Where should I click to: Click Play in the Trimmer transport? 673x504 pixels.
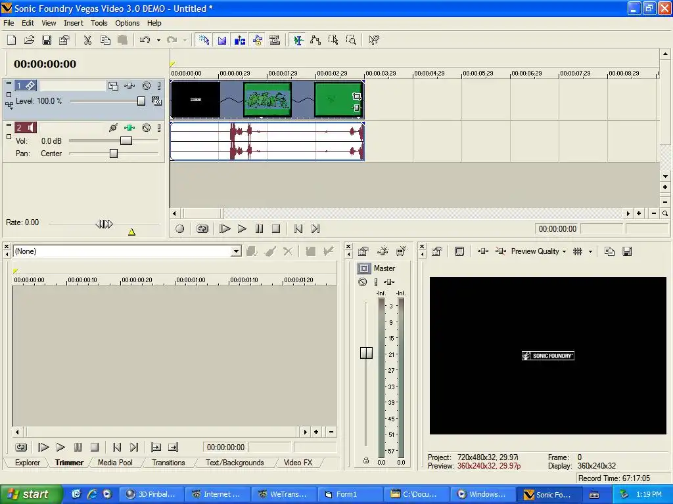60,448
